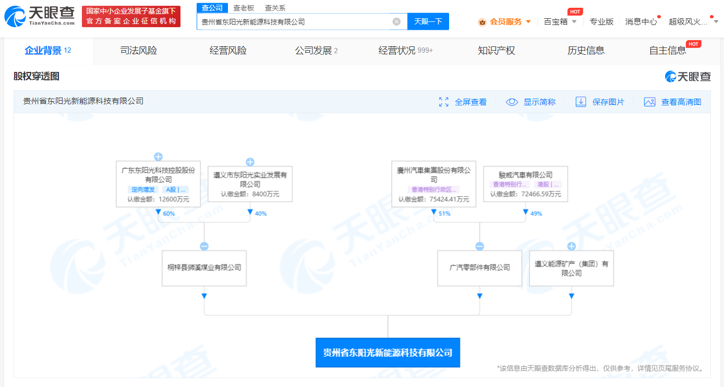724x387 pixels.
Task: Click into the company search input field
Action: coord(295,22)
